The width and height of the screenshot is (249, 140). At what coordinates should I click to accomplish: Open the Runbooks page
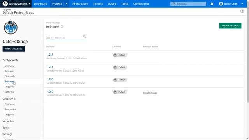(x=10, y=110)
